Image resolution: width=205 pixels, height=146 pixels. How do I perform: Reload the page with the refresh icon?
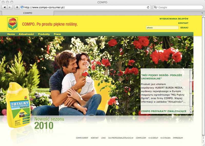coord(148,7)
